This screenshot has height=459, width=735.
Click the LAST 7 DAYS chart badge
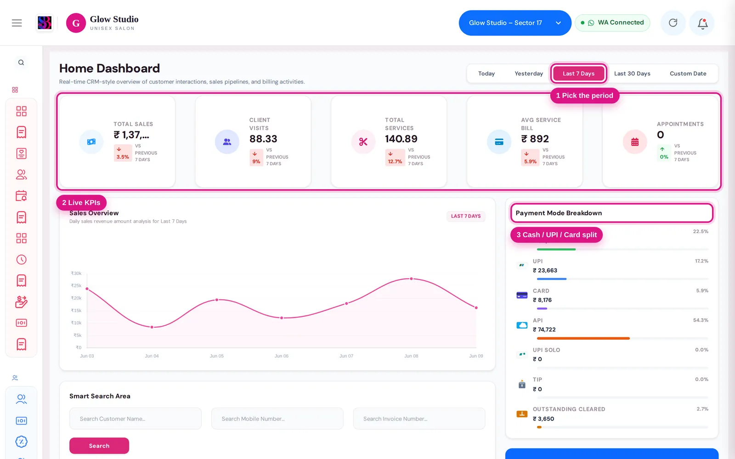(x=466, y=216)
